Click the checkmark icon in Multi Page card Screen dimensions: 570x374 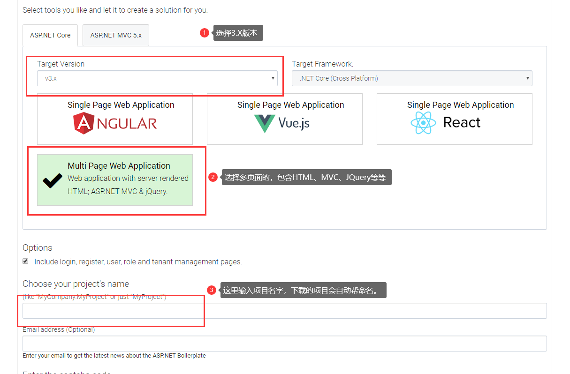pyautogui.click(x=52, y=180)
